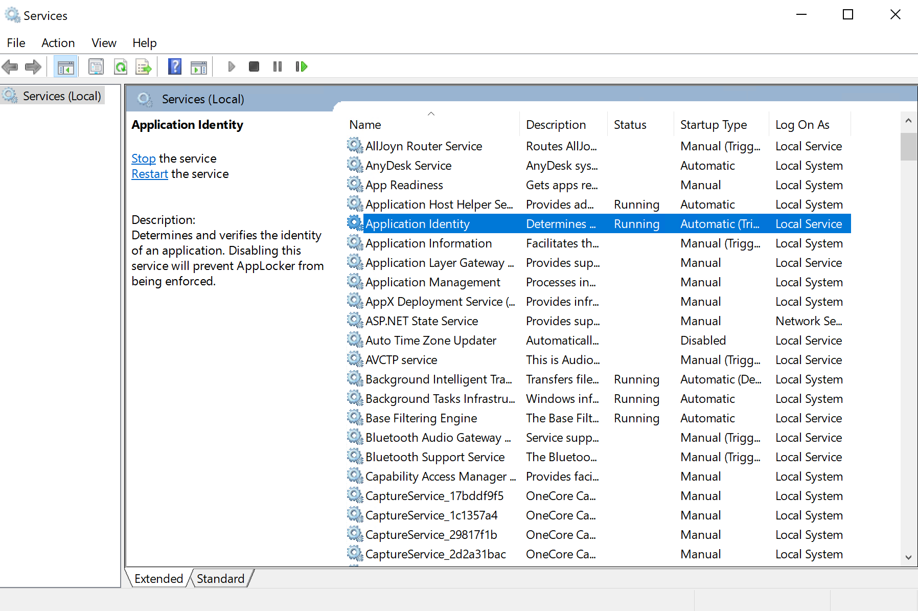The width and height of the screenshot is (918, 611).
Task: Select Application Management service
Action: click(x=599, y=282)
